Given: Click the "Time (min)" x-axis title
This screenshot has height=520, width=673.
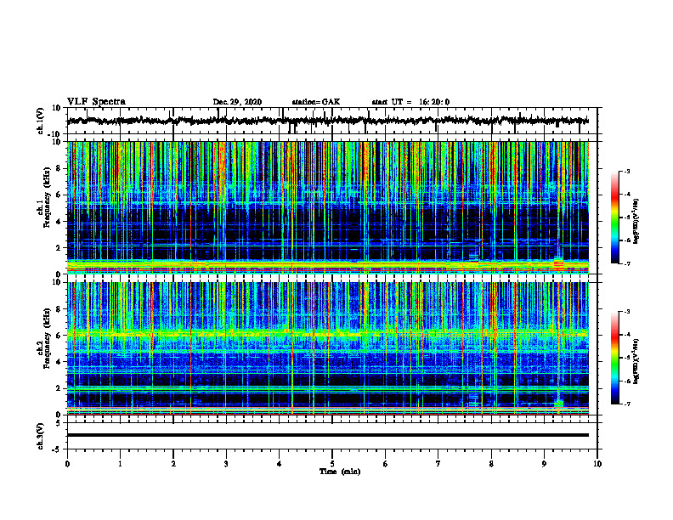Looking at the screenshot, I should (x=340, y=472).
